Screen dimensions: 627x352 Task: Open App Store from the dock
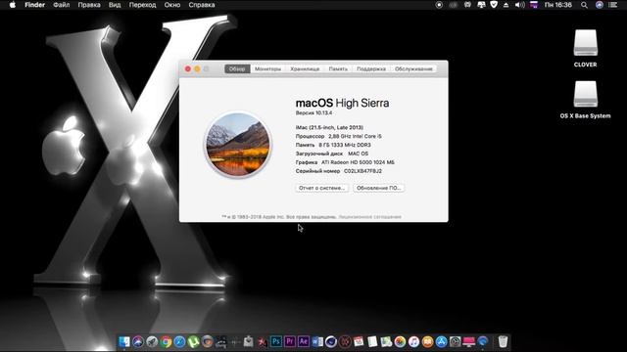[442, 341]
